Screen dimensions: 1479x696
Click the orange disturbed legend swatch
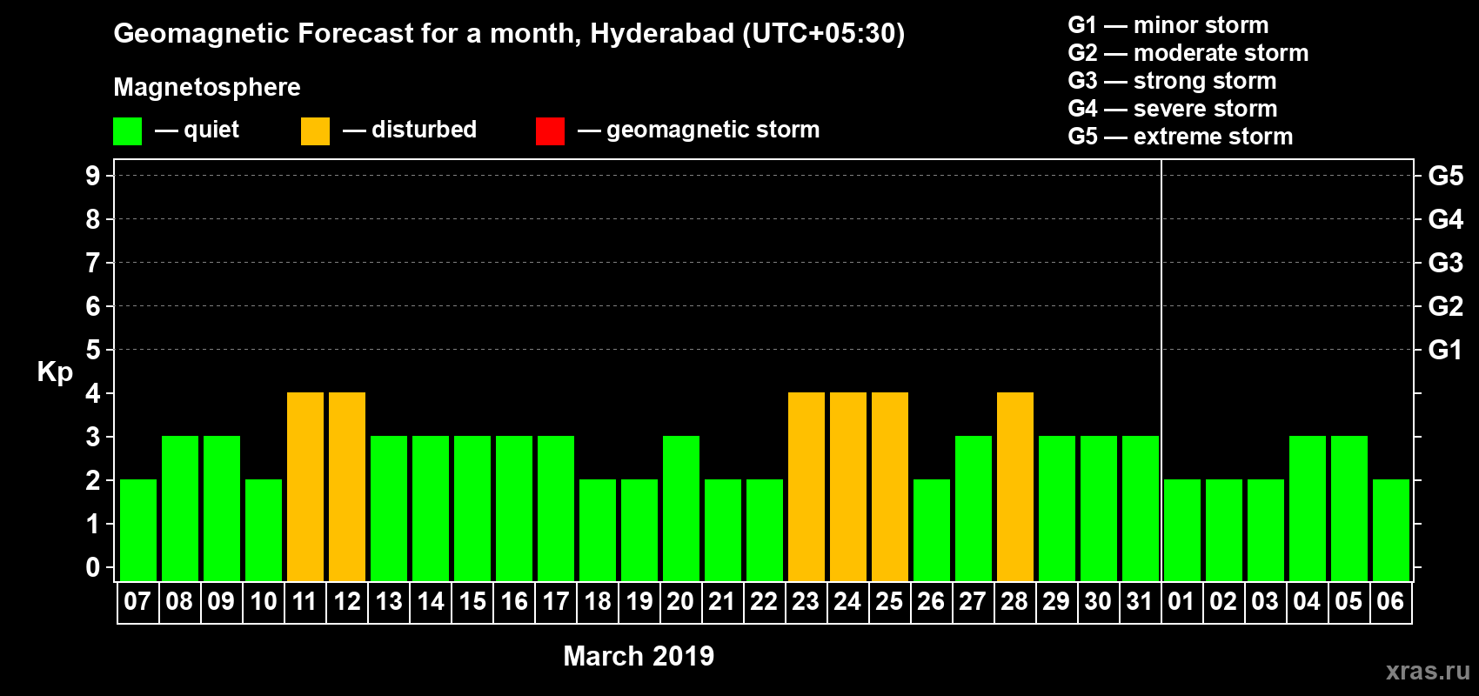[x=315, y=131]
